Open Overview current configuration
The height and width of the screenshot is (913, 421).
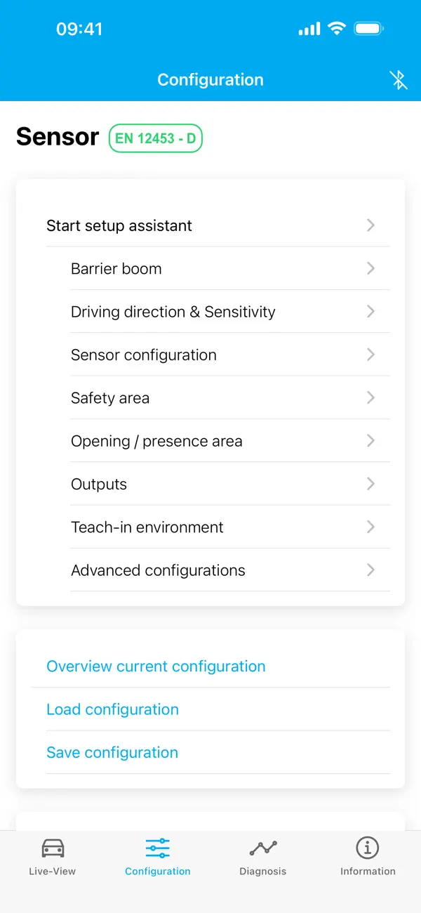(156, 666)
